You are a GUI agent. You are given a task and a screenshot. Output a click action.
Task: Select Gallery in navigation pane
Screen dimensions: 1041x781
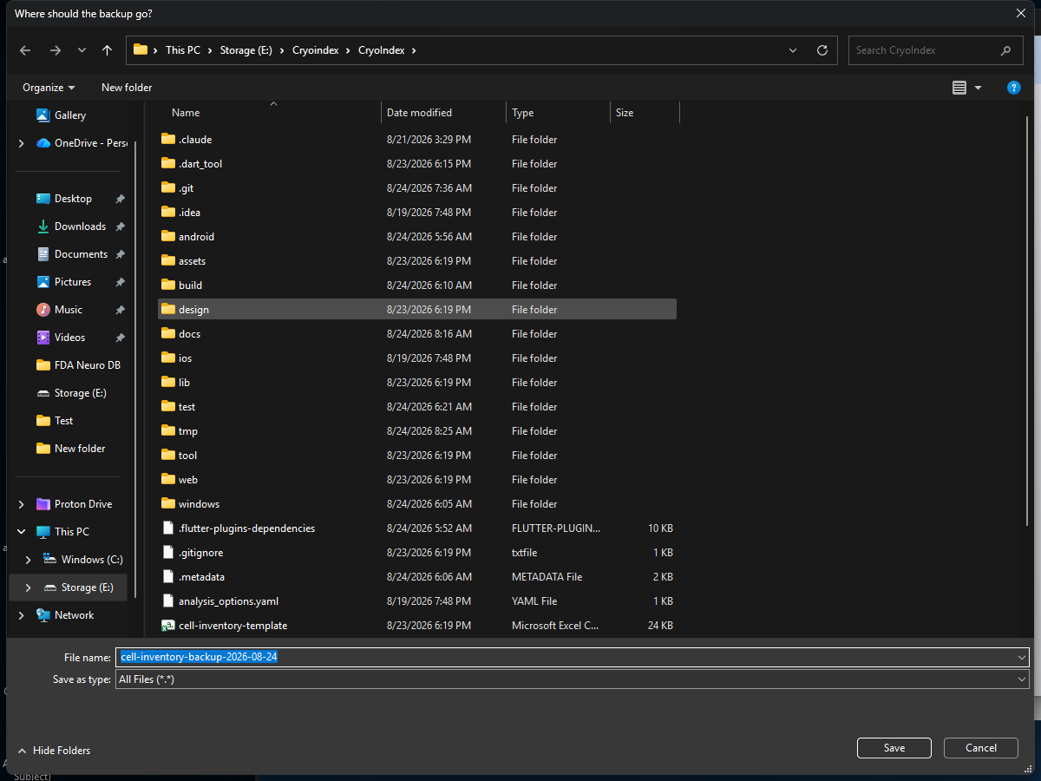pyautogui.click(x=69, y=115)
